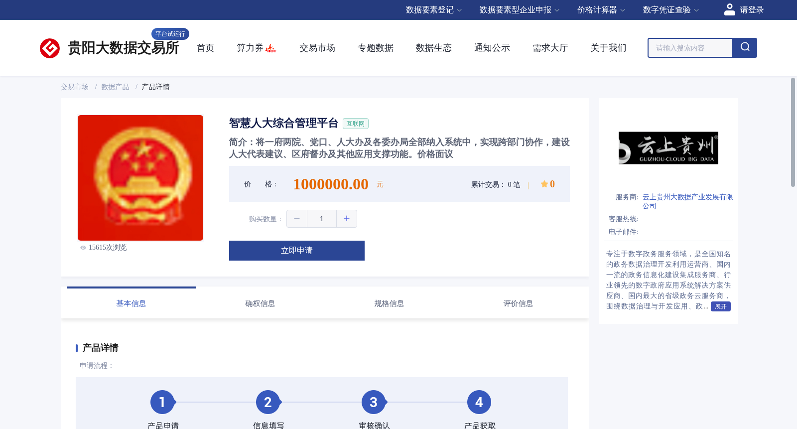The height and width of the screenshot is (429, 797).
Task: Switch to 评价信息 tab
Action: coord(518,303)
